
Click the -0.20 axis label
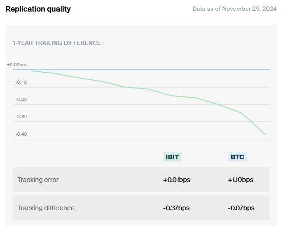pyautogui.click(x=21, y=100)
